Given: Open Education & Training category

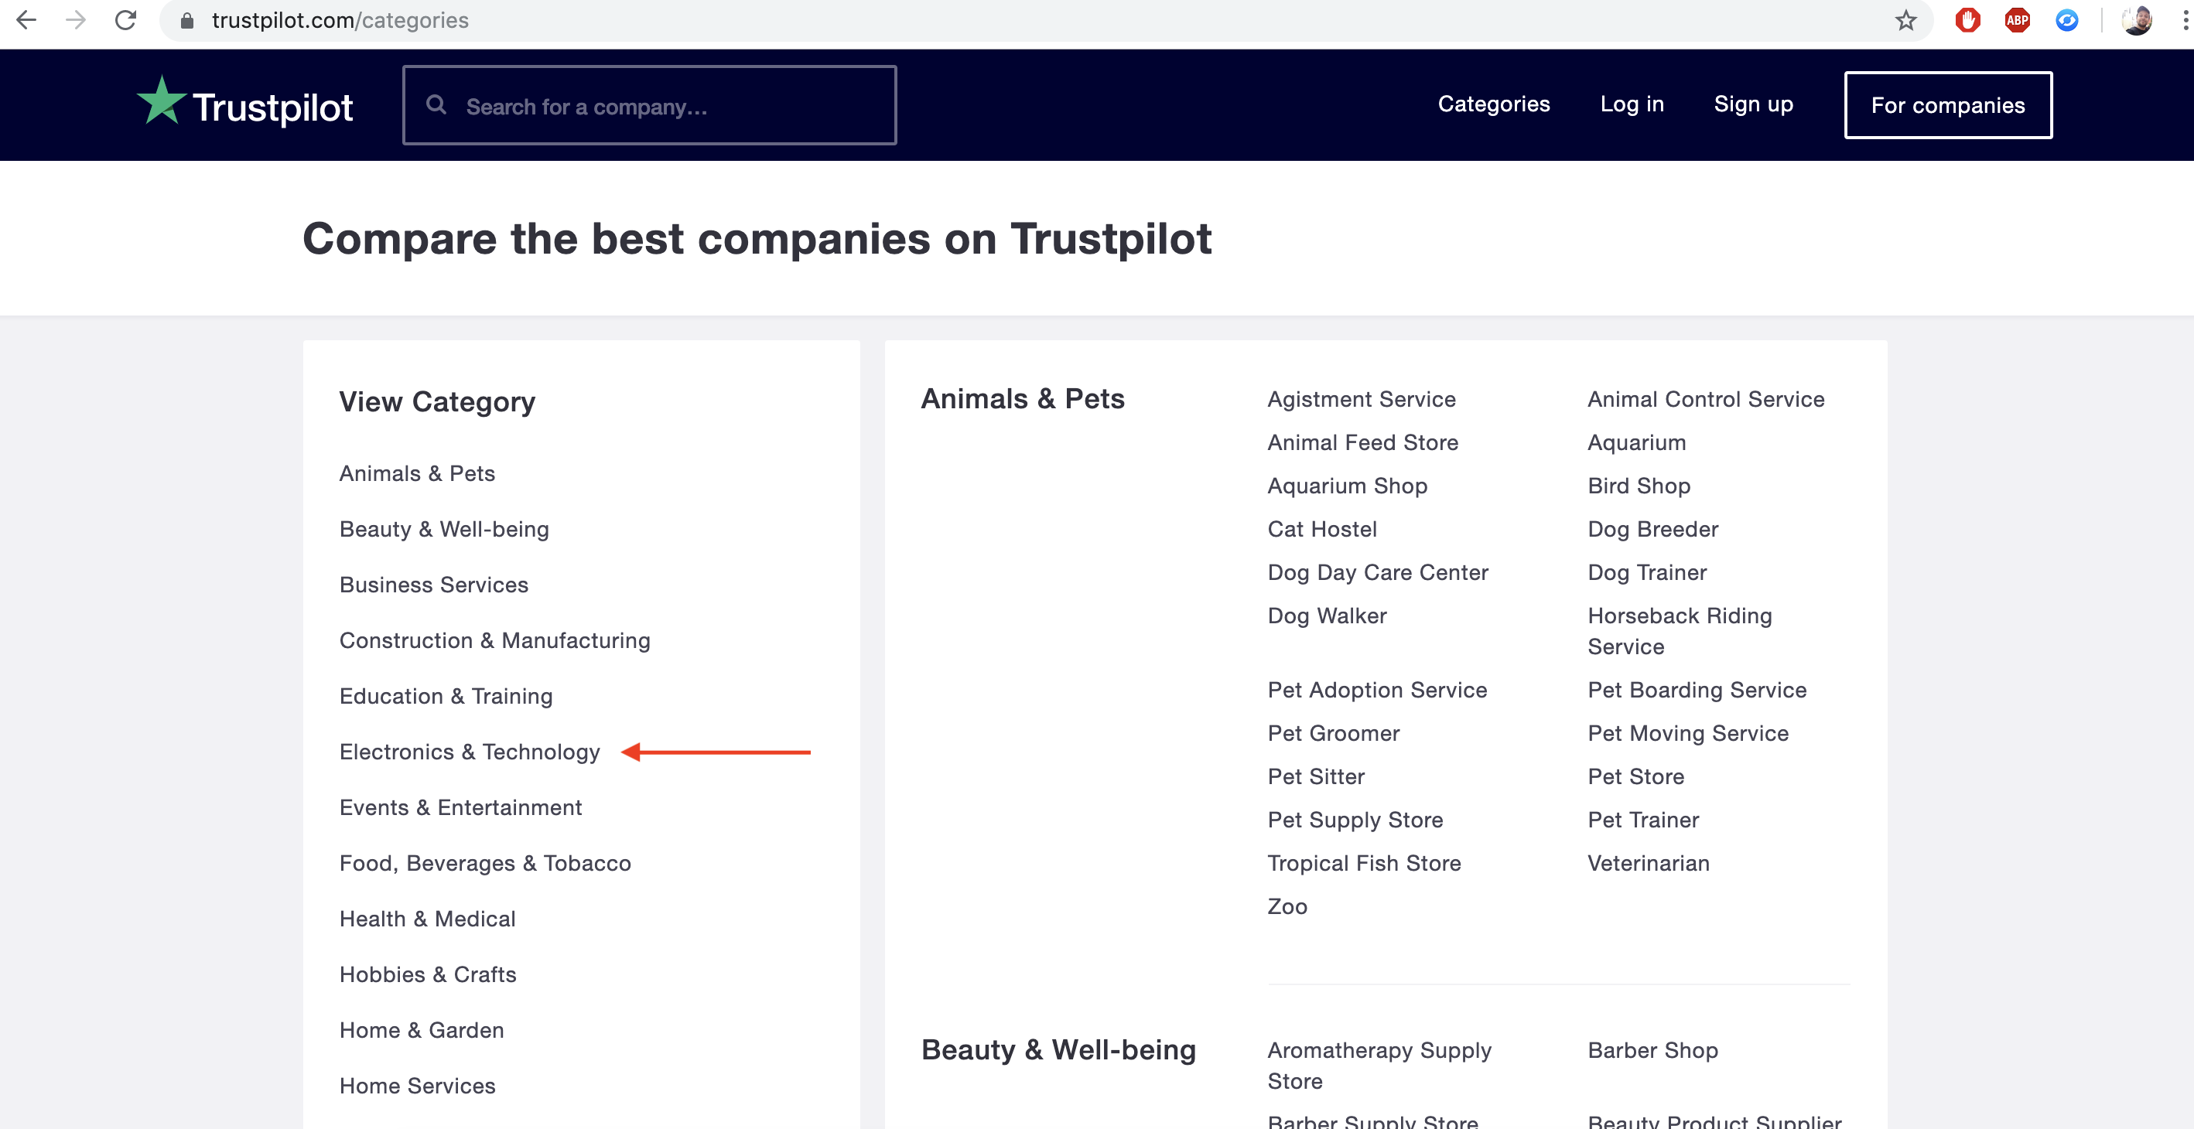Looking at the screenshot, I should click(446, 697).
